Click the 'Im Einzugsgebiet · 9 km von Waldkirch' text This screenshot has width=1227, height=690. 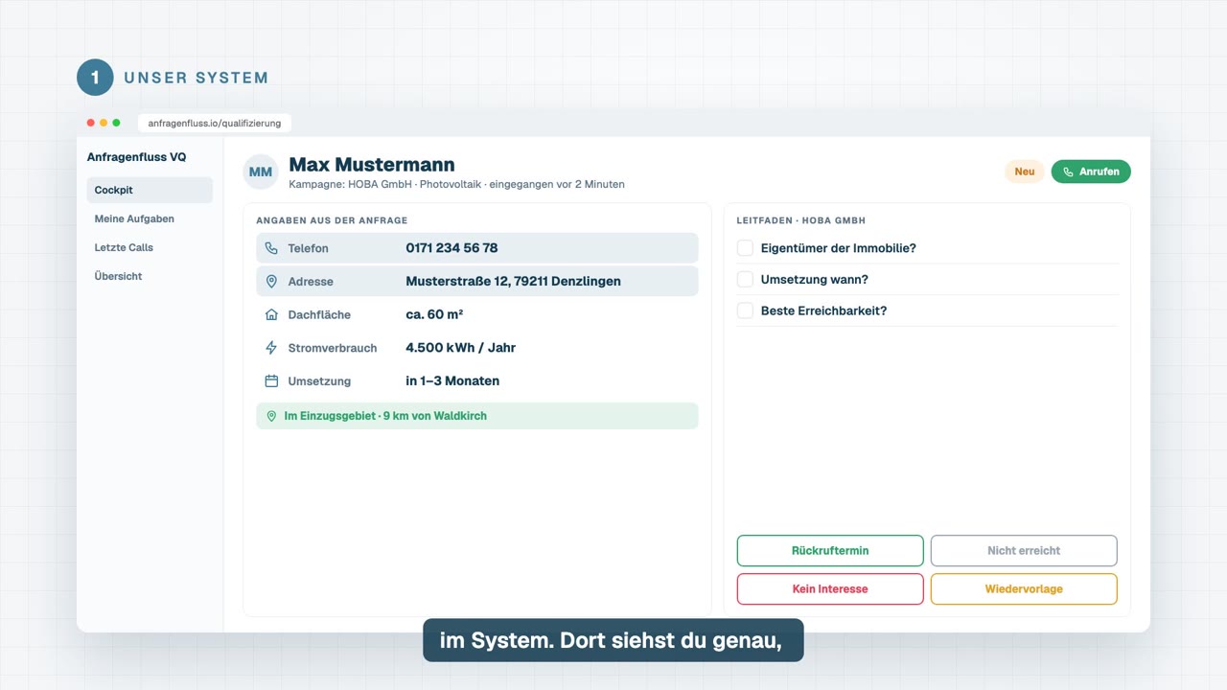pos(385,416)
